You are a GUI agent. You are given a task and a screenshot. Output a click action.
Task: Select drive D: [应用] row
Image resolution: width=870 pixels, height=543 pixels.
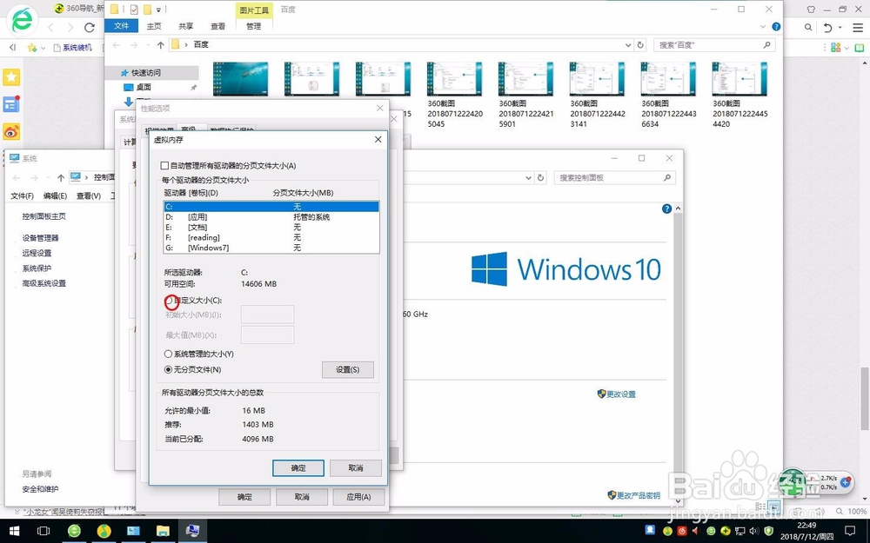(x=271, y=217)
